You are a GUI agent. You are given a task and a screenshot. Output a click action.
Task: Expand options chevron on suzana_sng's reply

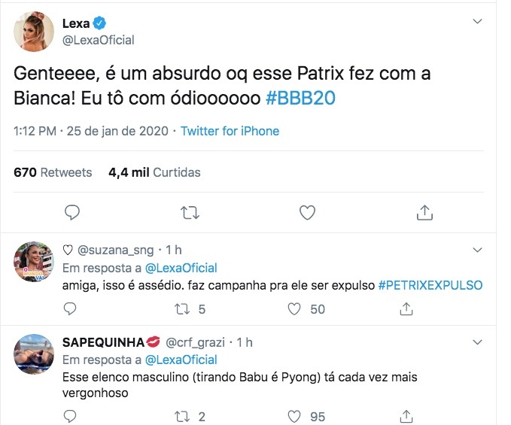(x=476, y=250)
